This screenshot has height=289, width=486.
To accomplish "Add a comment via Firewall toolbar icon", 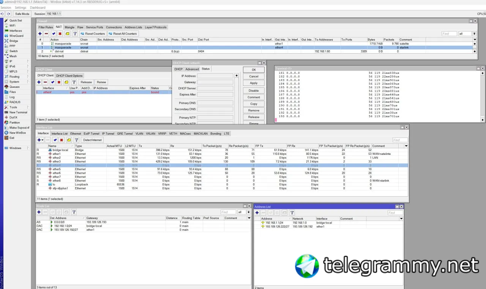I will tap(67, 33).
